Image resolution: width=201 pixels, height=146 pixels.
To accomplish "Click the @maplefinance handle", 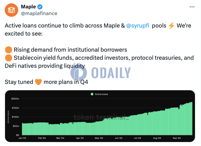I will pos(39,13).
